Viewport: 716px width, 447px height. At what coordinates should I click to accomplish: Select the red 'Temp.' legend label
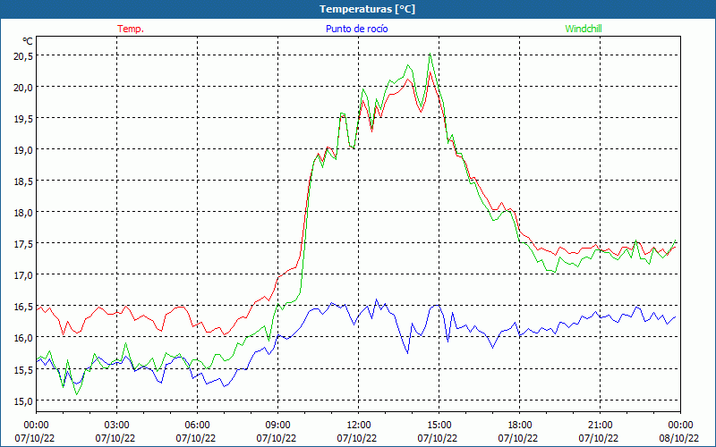tap(131, 29)
